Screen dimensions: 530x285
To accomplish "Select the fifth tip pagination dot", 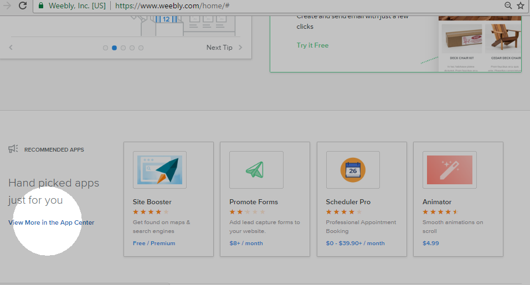I will coord(141,48).
